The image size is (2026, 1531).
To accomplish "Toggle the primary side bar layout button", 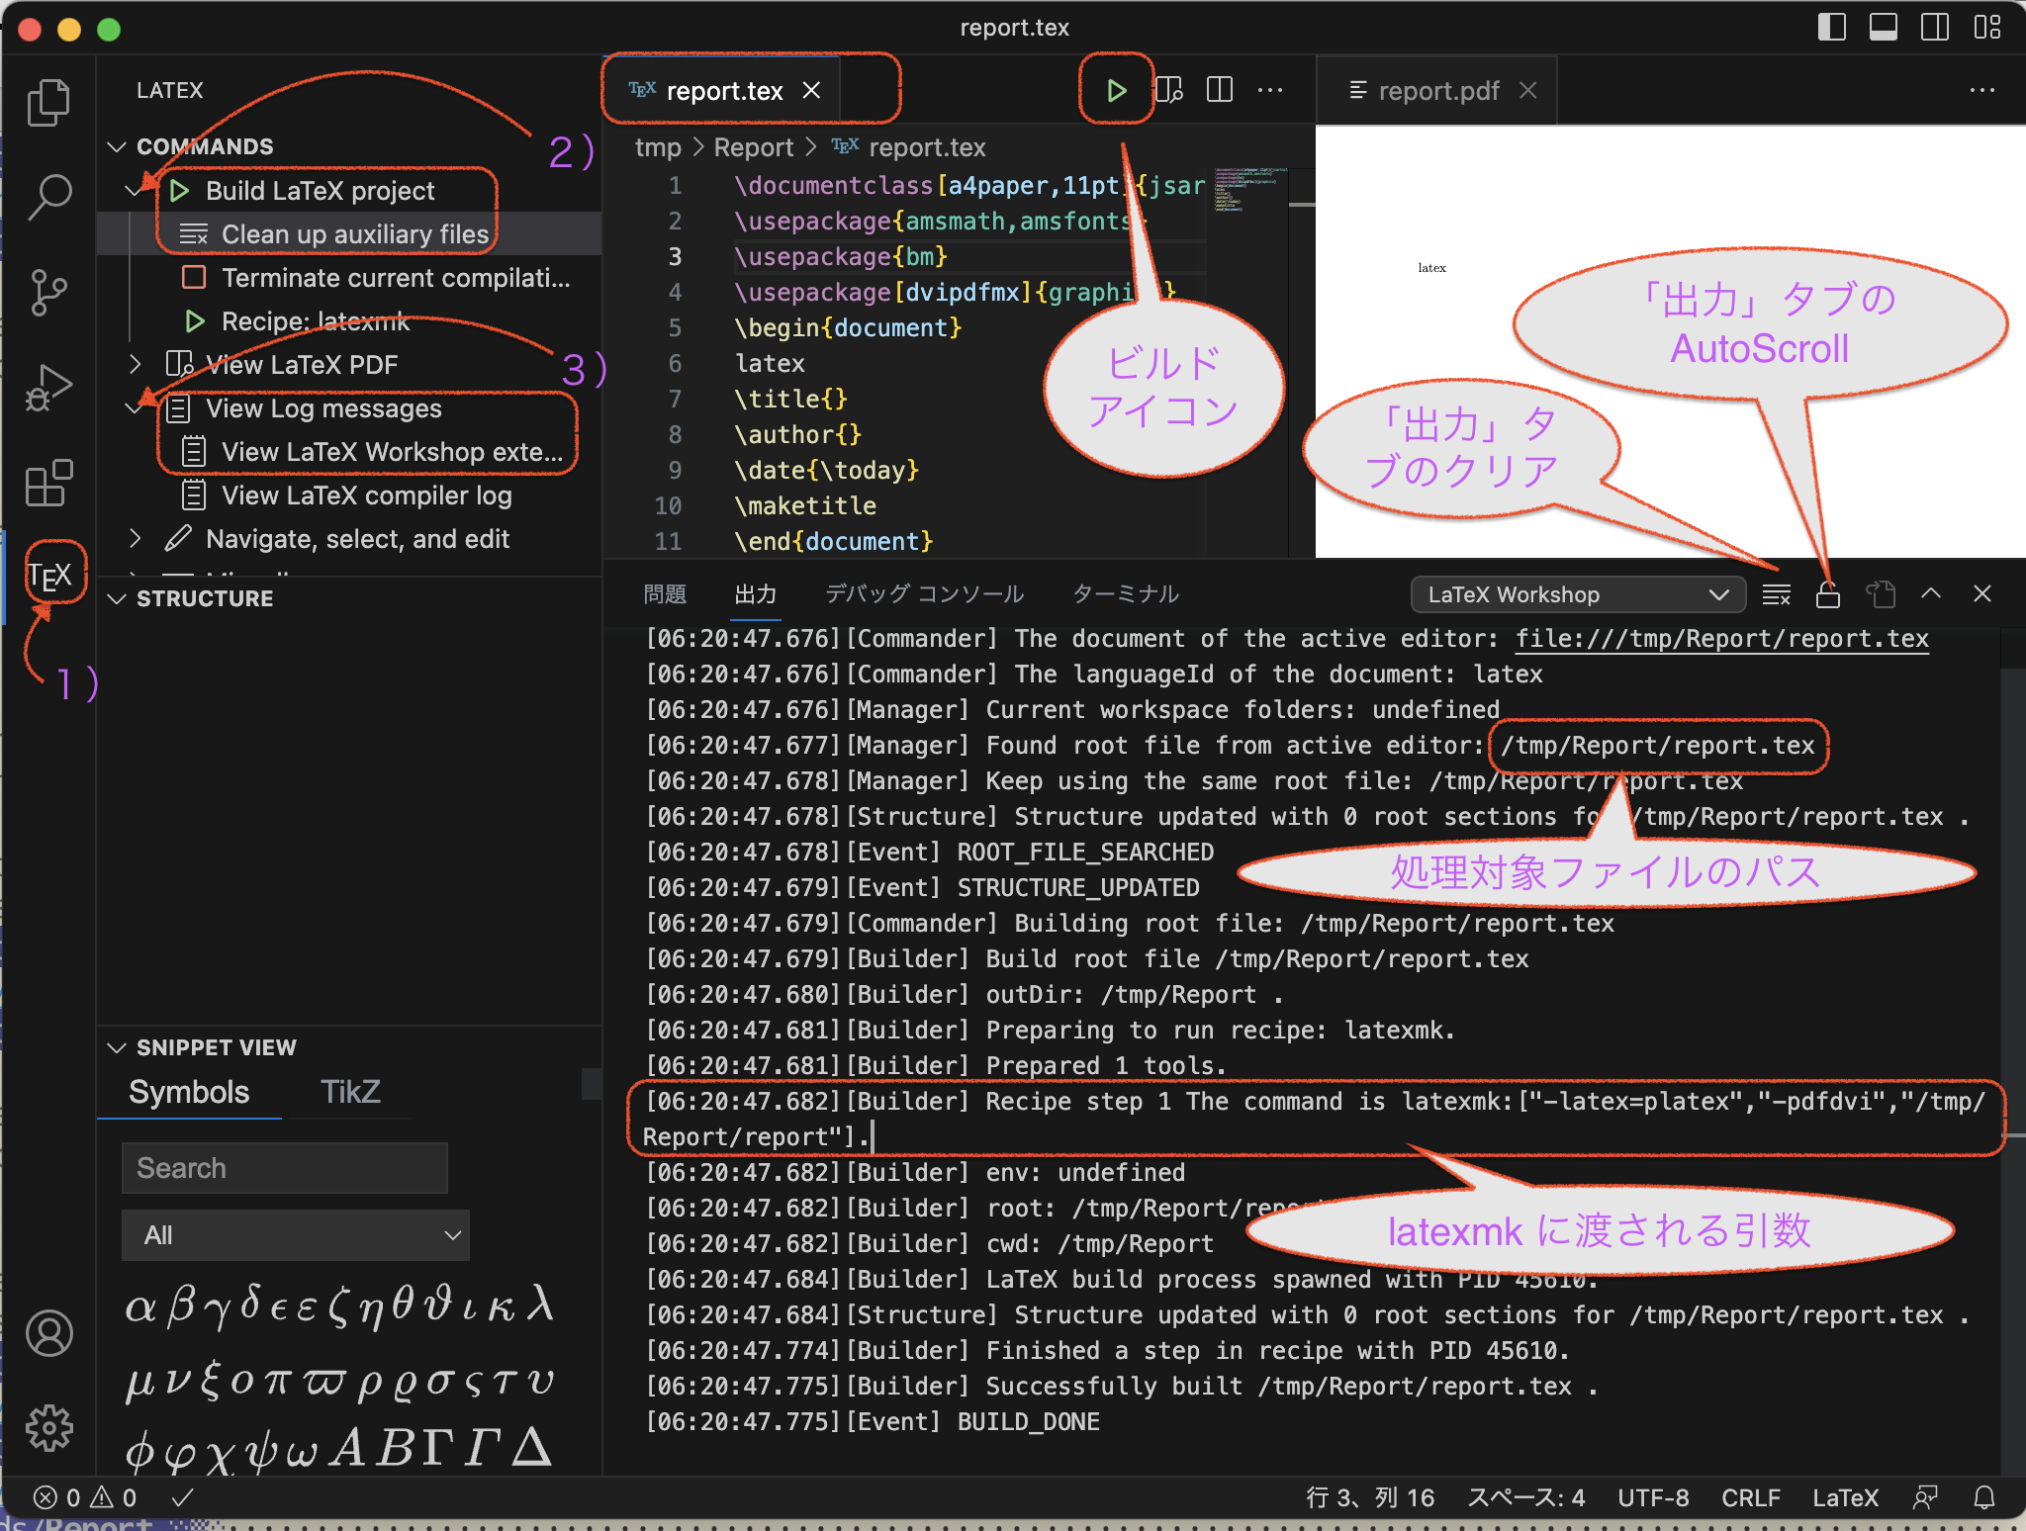I will 1832,28.
